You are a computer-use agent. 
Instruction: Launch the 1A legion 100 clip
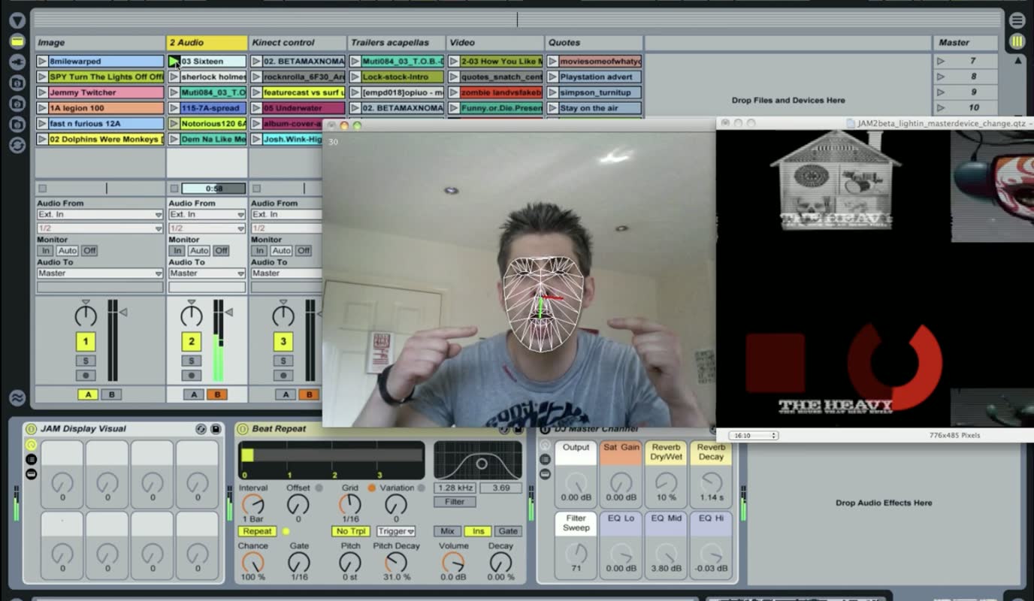pyautogui.click(x=42, y=108)
